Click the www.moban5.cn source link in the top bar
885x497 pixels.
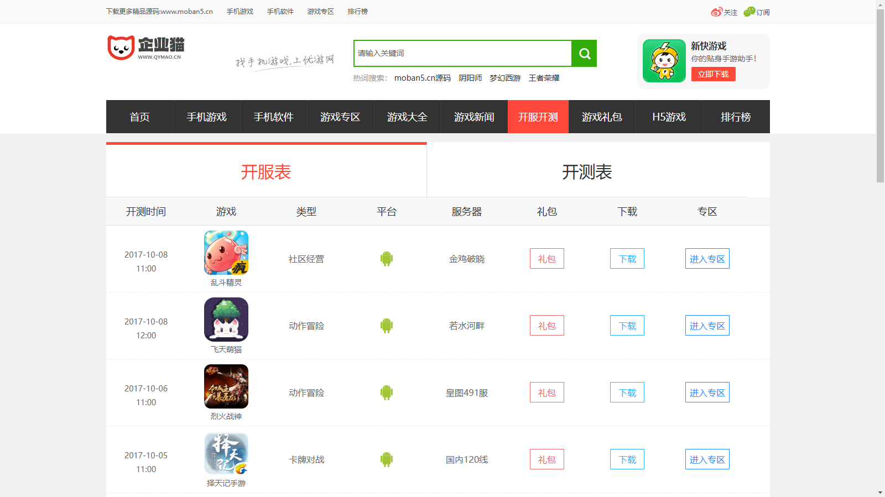159,12
